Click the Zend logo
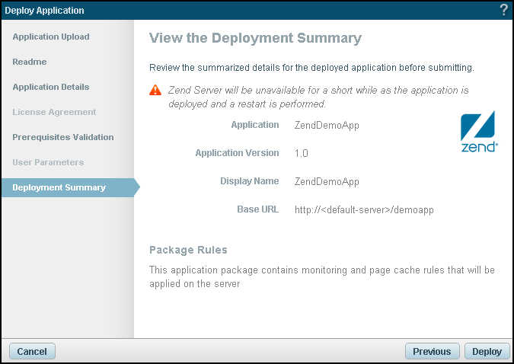Image resolution: width=514 pixels, height=364 pixels. 480,132
